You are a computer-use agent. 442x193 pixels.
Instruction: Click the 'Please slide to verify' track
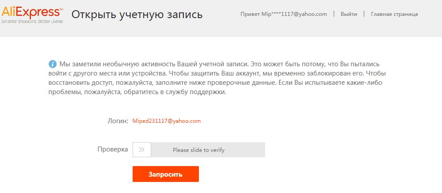tap(208, 150)
